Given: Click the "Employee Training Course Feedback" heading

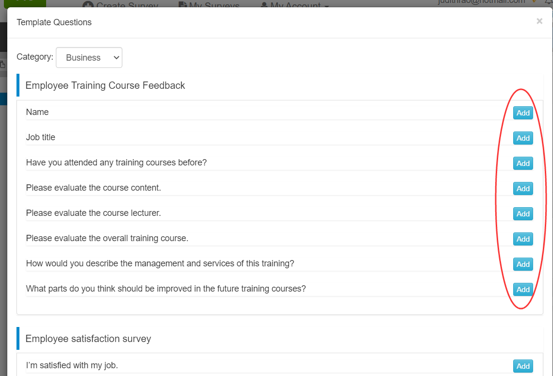Looking at the screenshot, I should point(105,86).
